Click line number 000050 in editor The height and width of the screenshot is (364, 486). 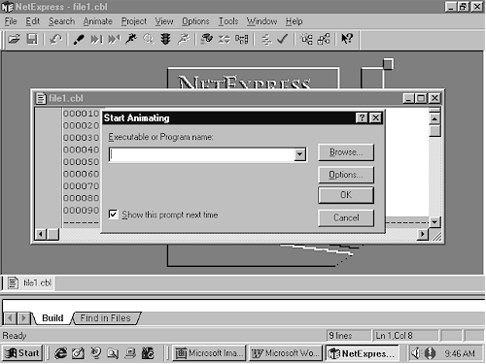coord(81,162)
